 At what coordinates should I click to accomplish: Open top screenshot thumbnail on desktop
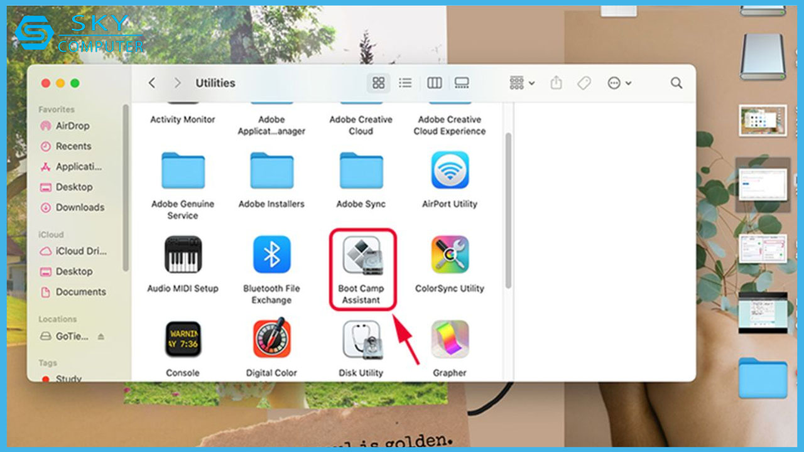(763, 120)
